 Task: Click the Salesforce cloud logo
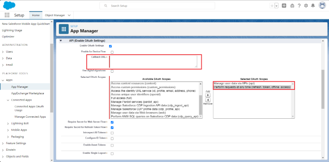(9, 5)
